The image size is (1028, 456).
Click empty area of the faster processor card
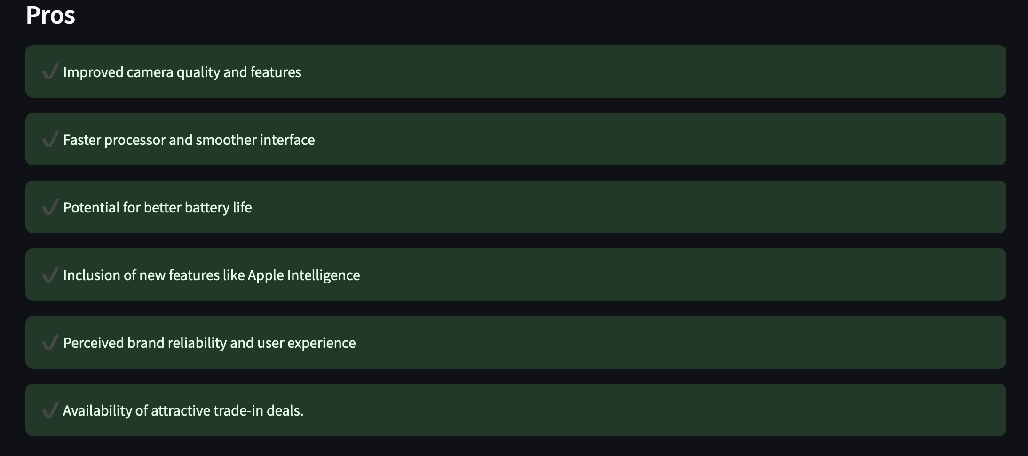pyautogui.click(x=658, y=139)
